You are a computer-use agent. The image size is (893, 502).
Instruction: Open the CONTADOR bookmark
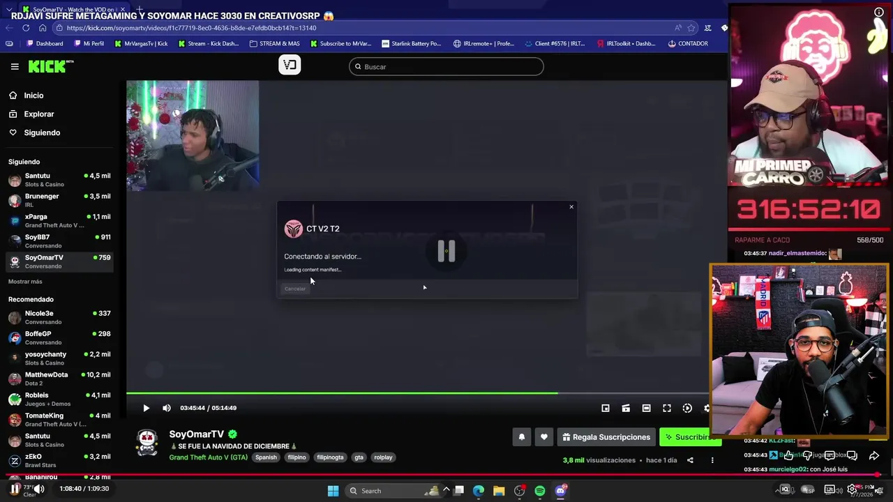pyautogui.click(x=688, y=43)
